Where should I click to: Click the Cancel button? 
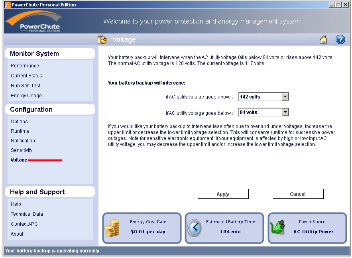point(298,194)
